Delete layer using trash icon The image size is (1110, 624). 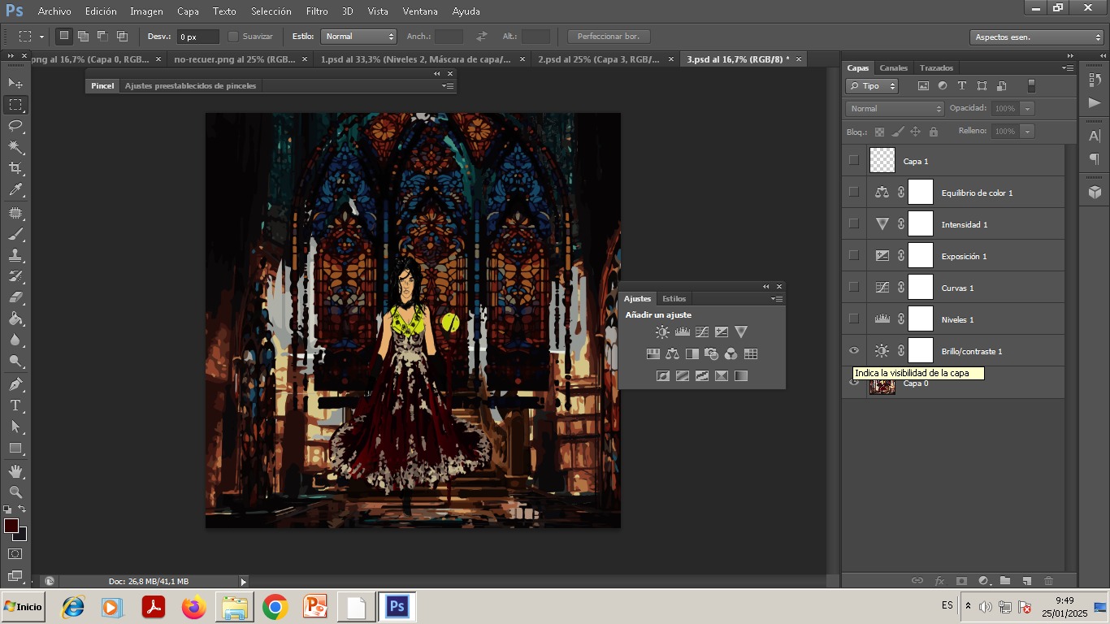1048,581
